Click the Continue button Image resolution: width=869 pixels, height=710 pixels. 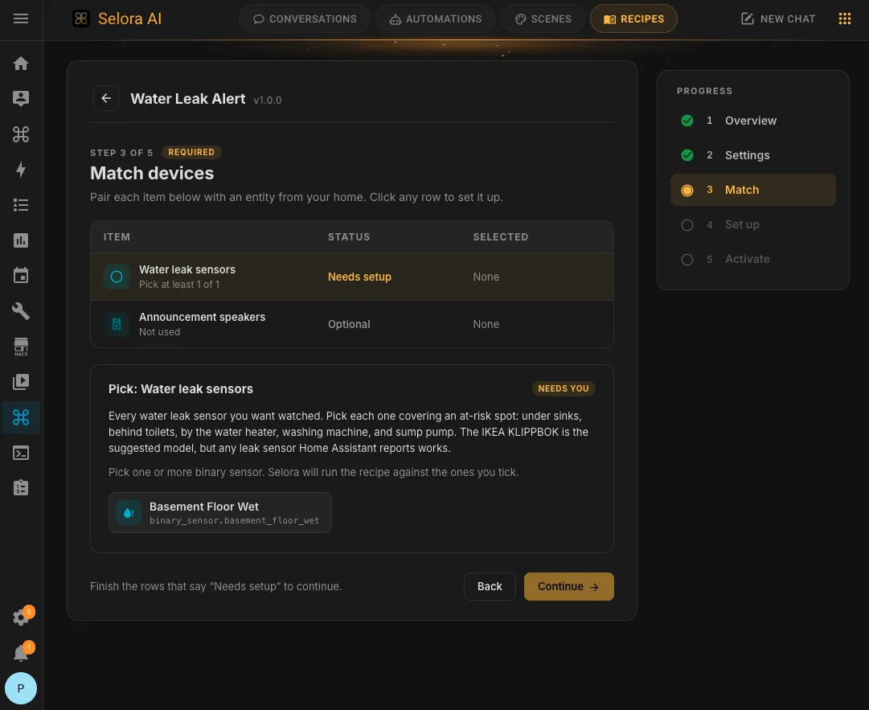point(568,586)
